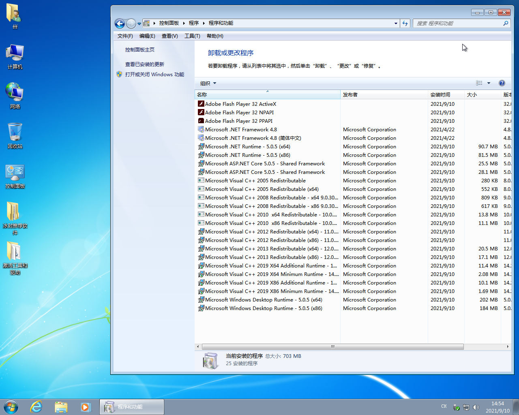Screen dimensions: 519x415
Task: Click the Forward navigation arrow button
Action: tap(131, 24)
